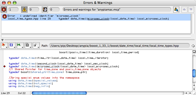Viewport: 196px width, 95px height.
Task: Click microsec_clock in the source code line
Action: (48, 66)
